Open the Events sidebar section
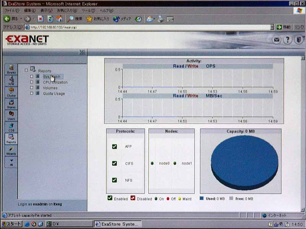 coord(11,69)
